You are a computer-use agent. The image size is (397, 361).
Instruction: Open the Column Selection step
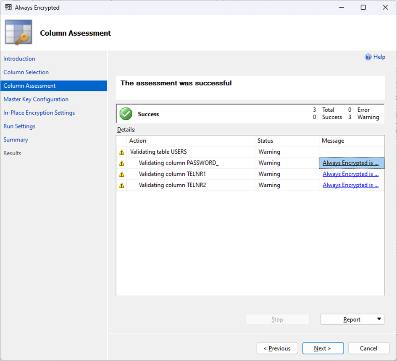pos(26,72)
